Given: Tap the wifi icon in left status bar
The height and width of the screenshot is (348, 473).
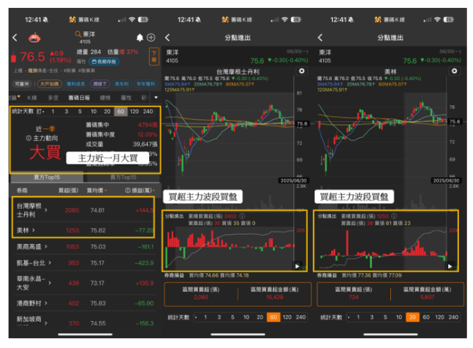Looking at the screenshot, I should coord(132,20).
